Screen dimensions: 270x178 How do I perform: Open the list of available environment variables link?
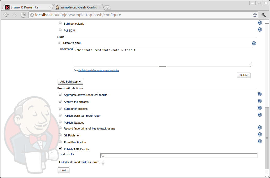coord(98,70)
